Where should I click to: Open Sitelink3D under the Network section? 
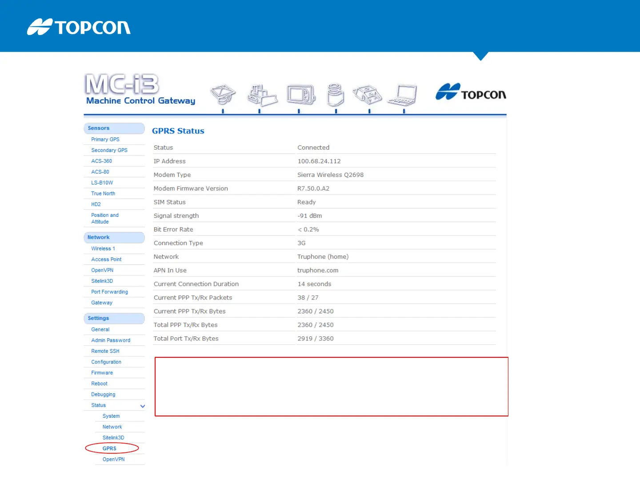coord(102,281)
